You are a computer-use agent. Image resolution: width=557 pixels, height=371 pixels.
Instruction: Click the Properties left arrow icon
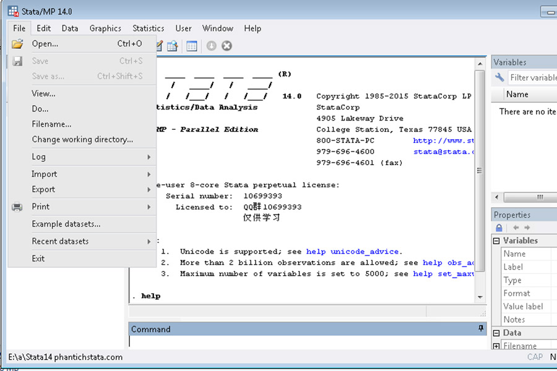516,228
